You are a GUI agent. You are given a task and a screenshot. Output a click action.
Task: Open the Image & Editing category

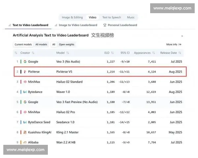pyautogui.click(x=72, y=17)
